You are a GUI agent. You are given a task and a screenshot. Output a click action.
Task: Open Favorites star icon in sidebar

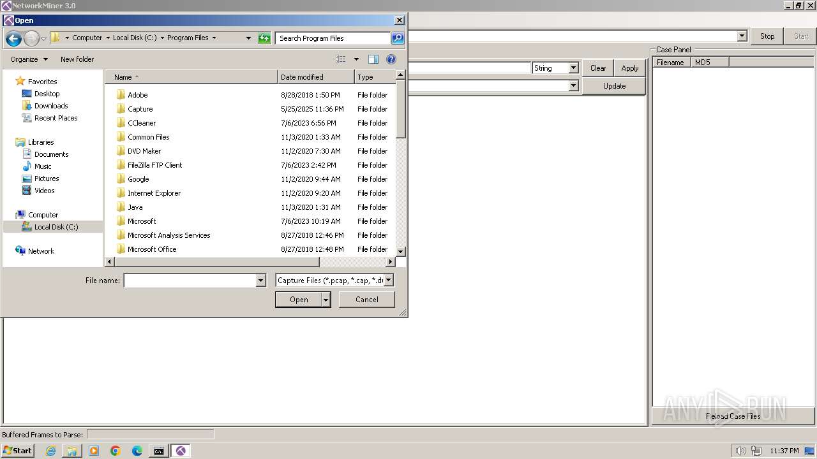[20, 82]
